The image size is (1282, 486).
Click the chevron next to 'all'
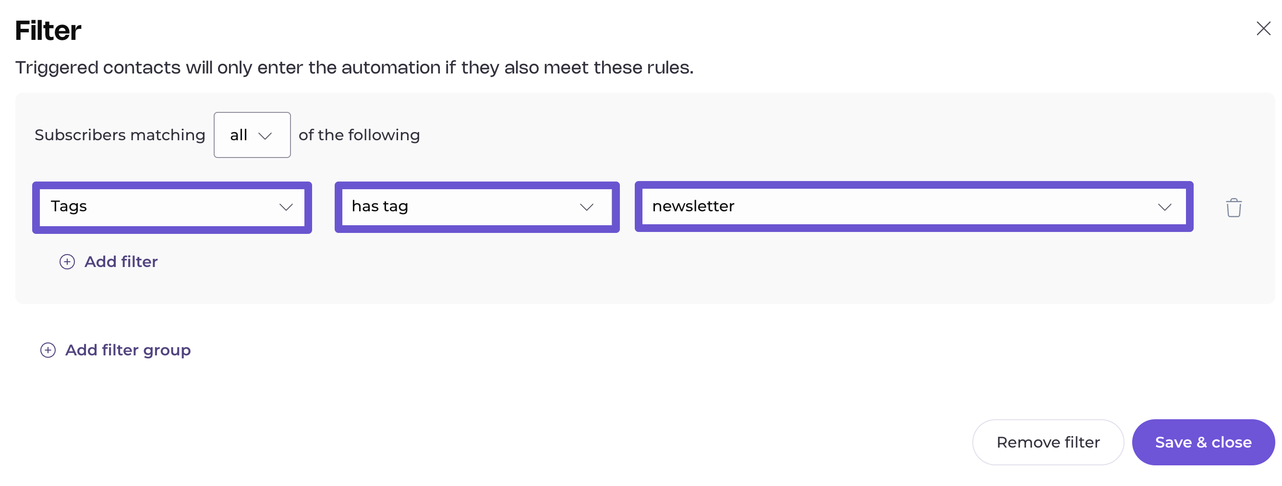tap(265, 135)
